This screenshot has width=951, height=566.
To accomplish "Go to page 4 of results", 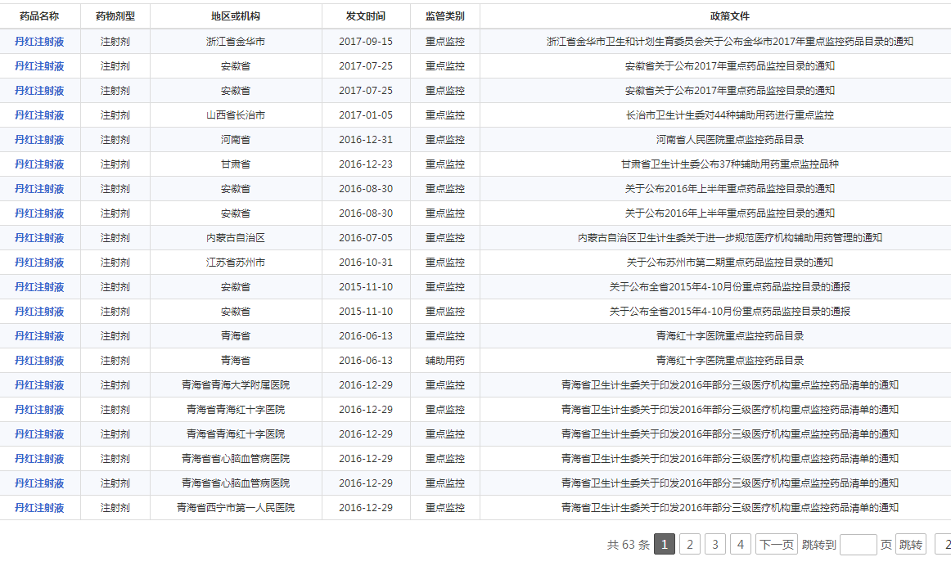I will pyautogui.click(x=741, y=545).
